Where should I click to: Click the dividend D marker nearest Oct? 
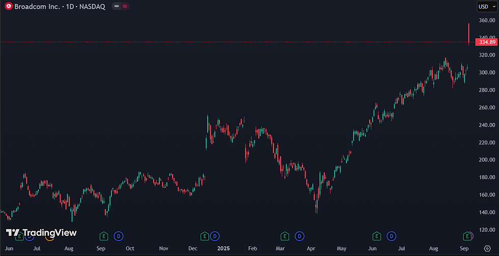coord(118,236)
